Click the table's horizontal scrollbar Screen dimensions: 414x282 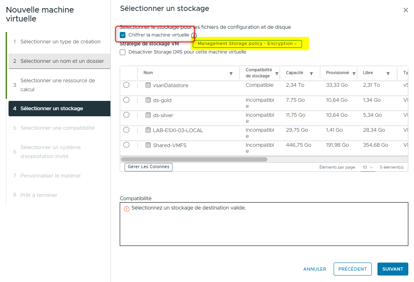pyautogui.click(x=194, y=159)
